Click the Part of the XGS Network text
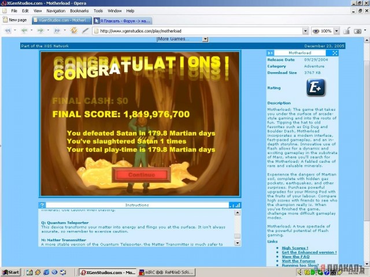The width and height of the screenshot is (370, 277). tap(45, 46)
